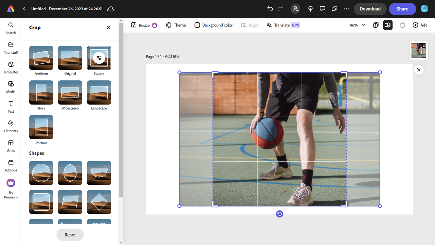Delete the selected image with trash icon

(402, 25)
